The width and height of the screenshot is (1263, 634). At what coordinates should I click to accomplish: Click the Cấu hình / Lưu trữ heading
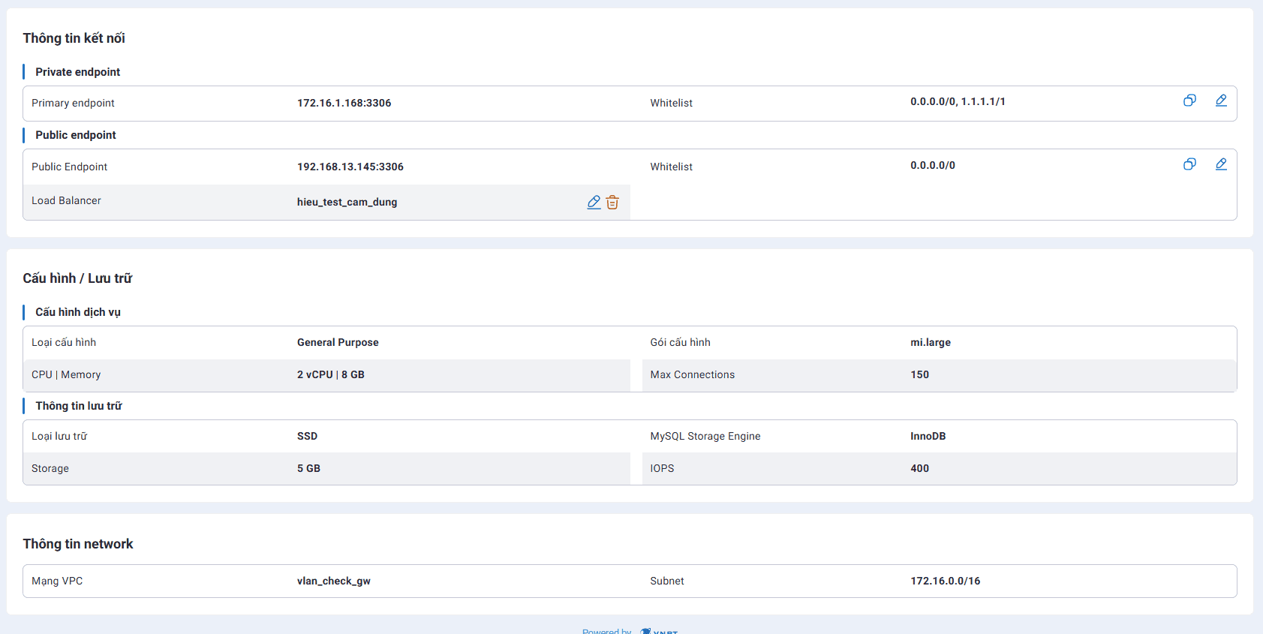pyautogui.click(x=77, y=278)
